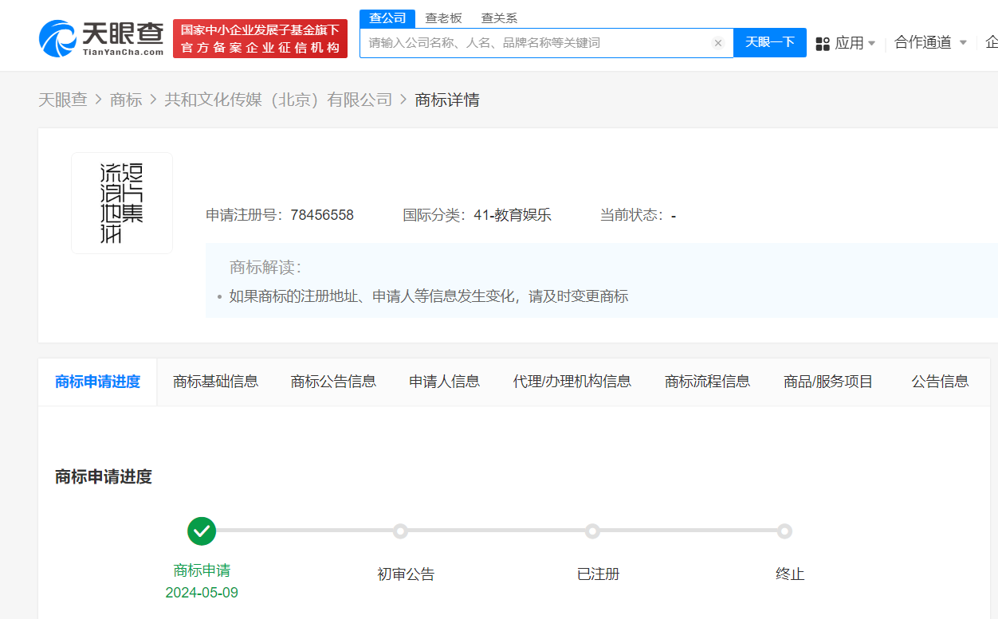
Task: Open the 申请人信息 tab
Action: (444, 381)
